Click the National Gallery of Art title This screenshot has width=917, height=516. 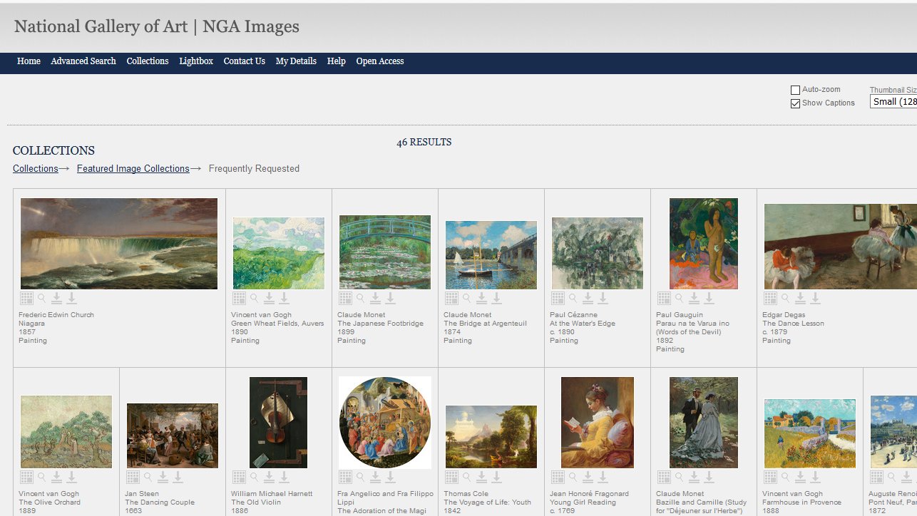pos(157,27)
